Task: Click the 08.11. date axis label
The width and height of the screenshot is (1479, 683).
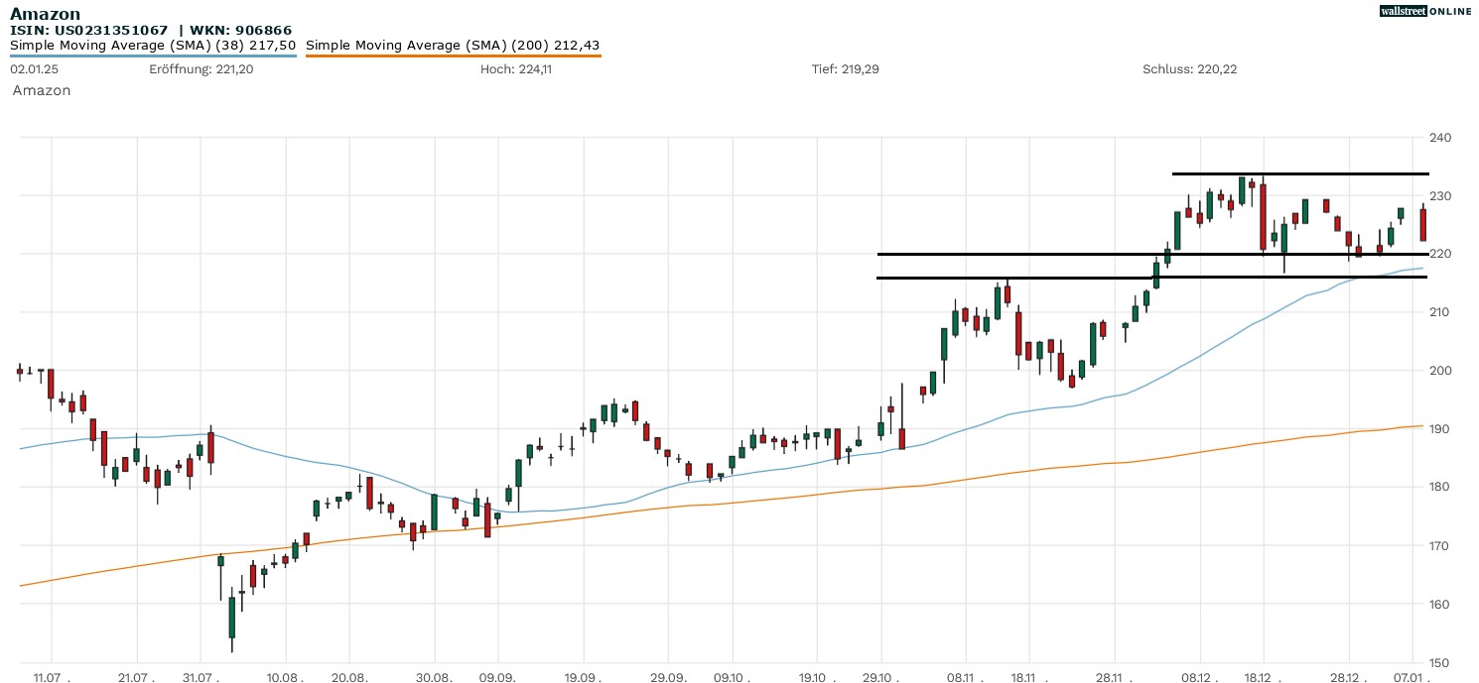Action: coord(966,677)
